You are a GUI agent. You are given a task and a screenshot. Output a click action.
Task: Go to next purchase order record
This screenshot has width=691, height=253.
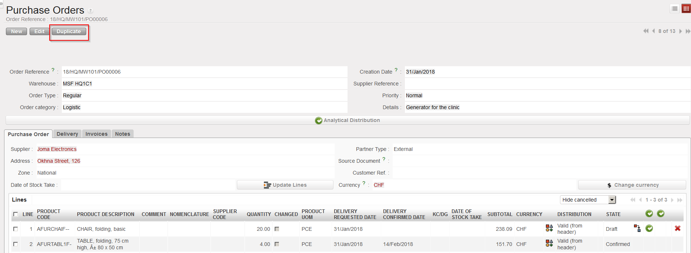tap(680, 31)
